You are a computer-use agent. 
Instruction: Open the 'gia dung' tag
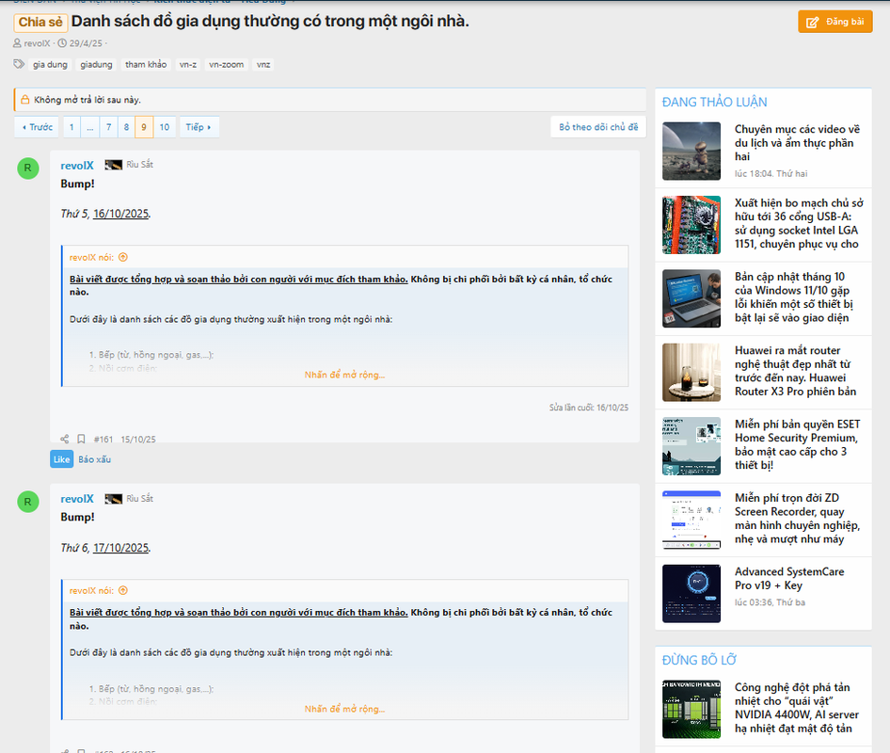50,65
